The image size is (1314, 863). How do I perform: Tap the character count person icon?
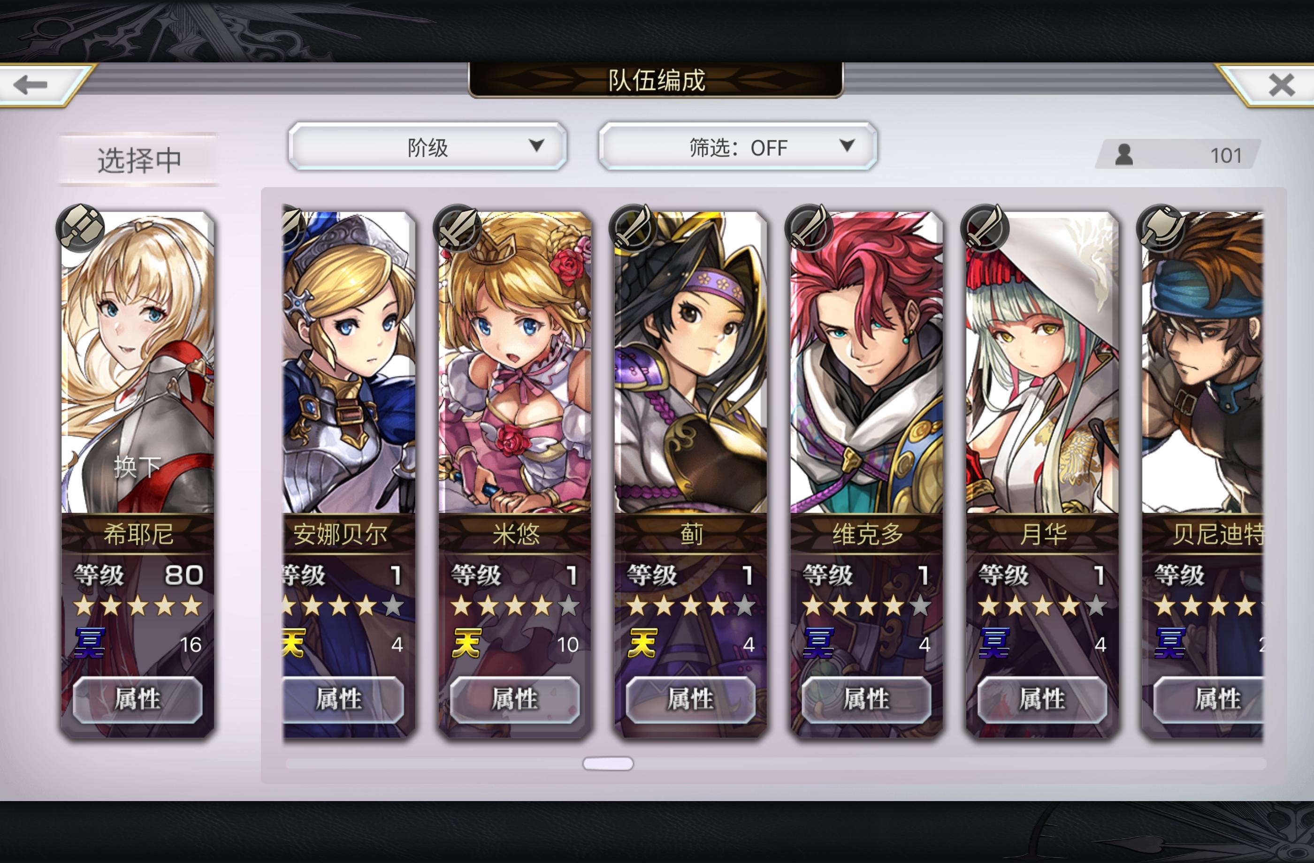point(1124,155)
